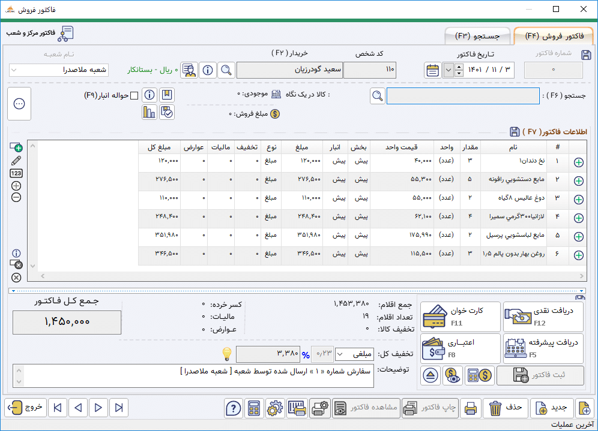598x431 pixels.
Task: Click the حذف delete button
Action: point(506,408)
